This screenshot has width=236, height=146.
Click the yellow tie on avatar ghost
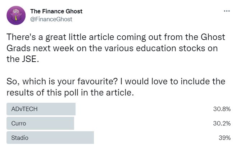tap(16, 18)
